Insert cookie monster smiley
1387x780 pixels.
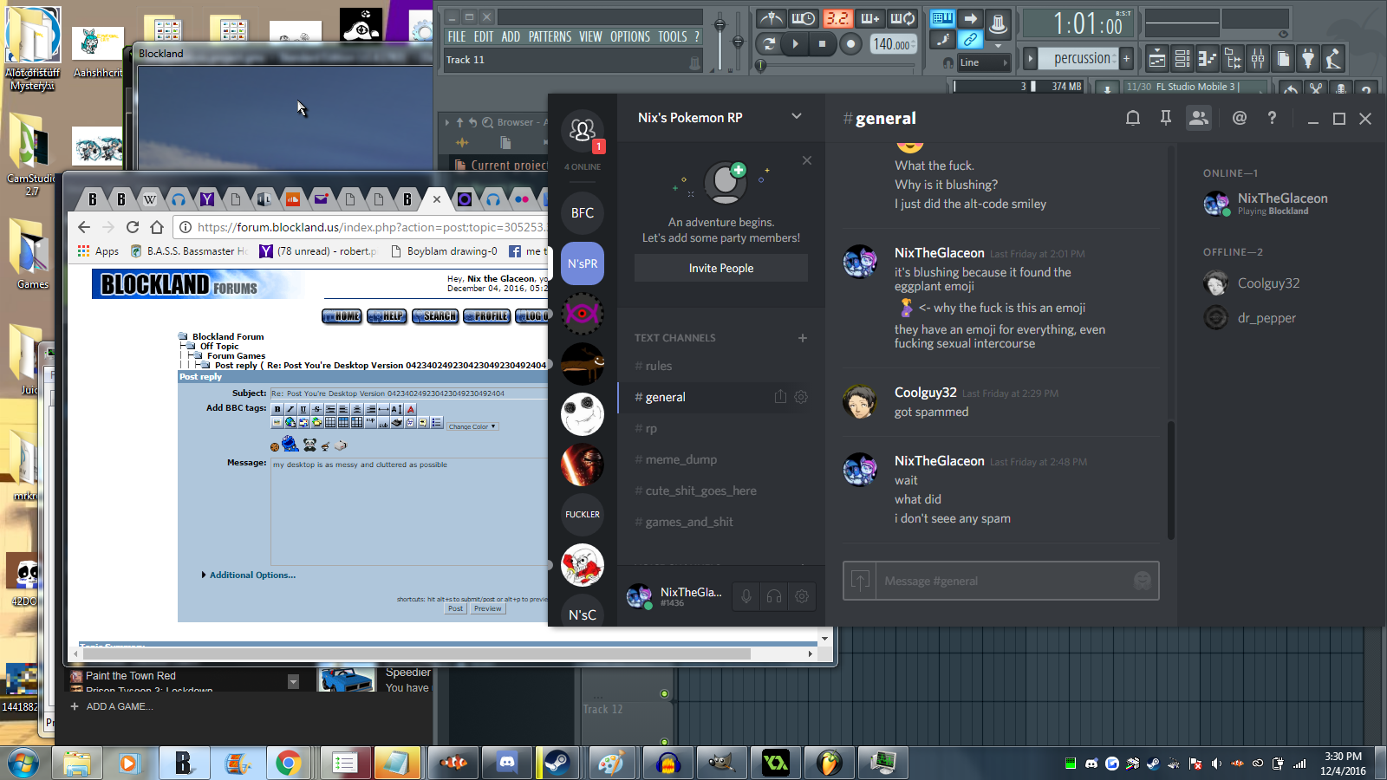(290, 445)
